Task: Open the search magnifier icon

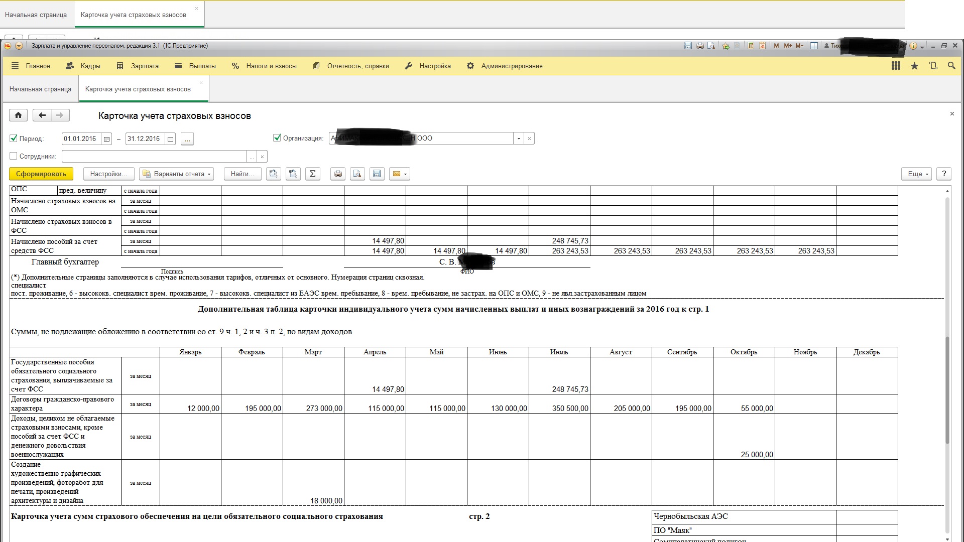Action: pos(951,66)
